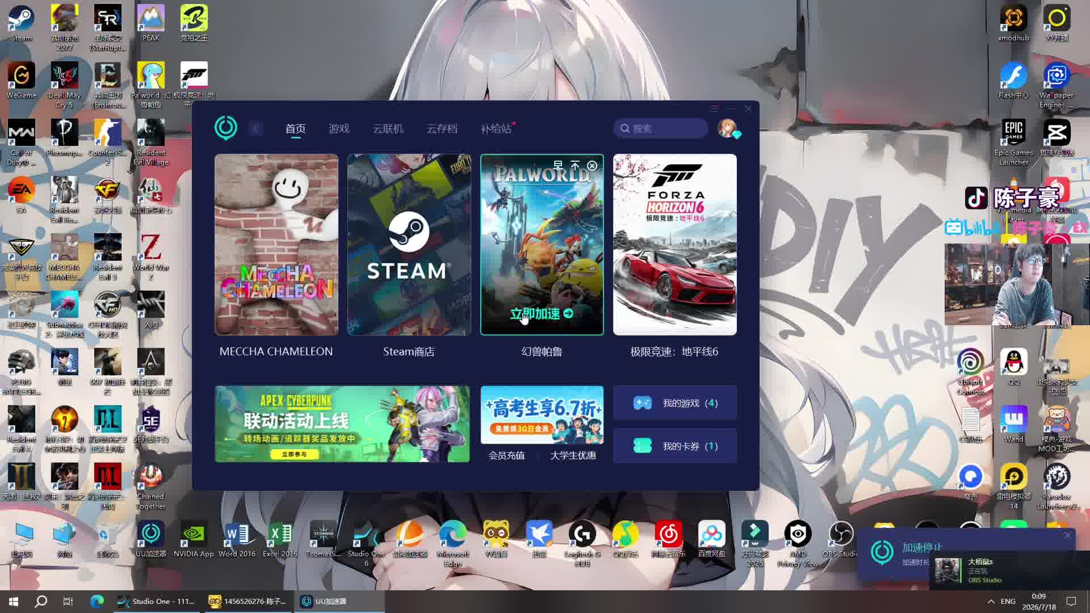Click the Palworld card settings icon
Screen dimensions: 1090x613
click(558, 165)
